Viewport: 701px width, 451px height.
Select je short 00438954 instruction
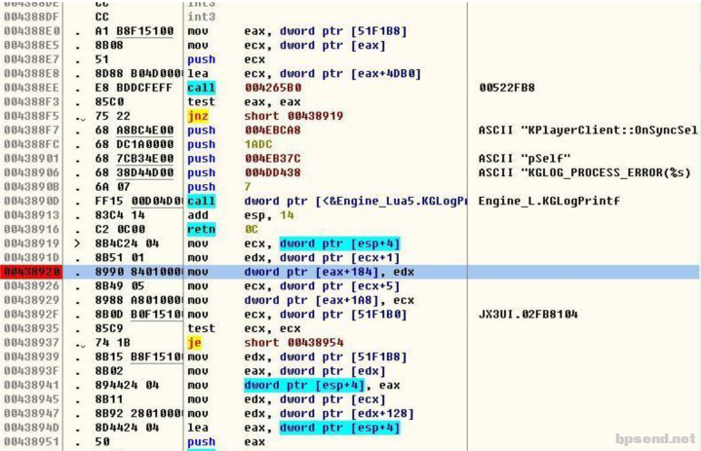(265, 343)
